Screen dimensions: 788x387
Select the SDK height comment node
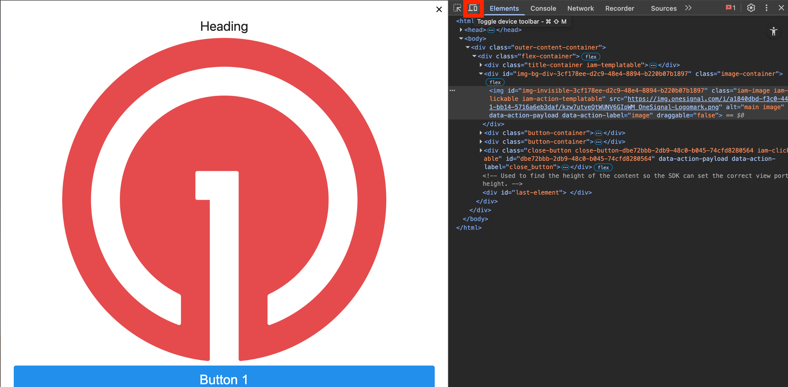click(x=635, y=180)
